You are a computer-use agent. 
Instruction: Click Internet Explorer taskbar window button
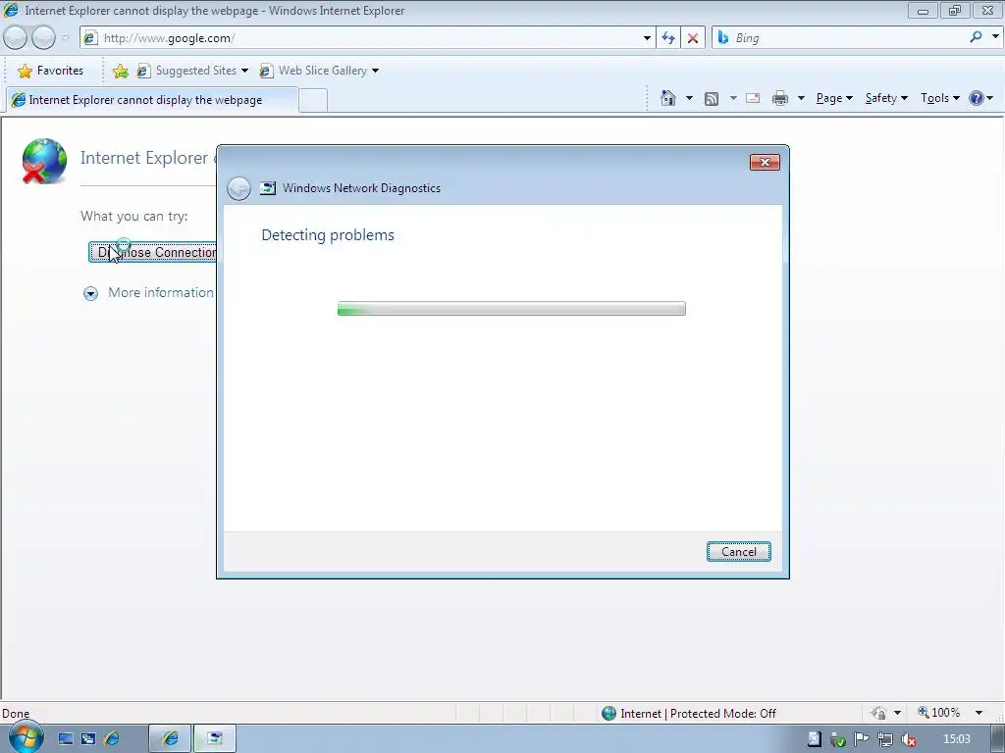click(x=170, y=739)
